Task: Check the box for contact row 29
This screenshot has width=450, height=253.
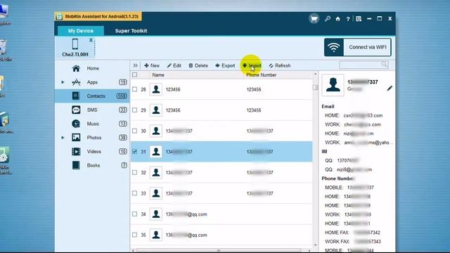Action: point(134,110)
